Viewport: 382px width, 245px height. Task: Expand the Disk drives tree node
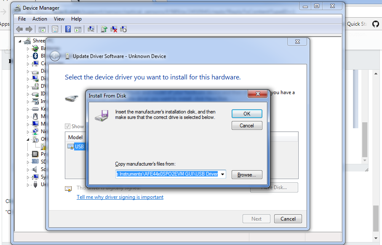pos(29,71)
